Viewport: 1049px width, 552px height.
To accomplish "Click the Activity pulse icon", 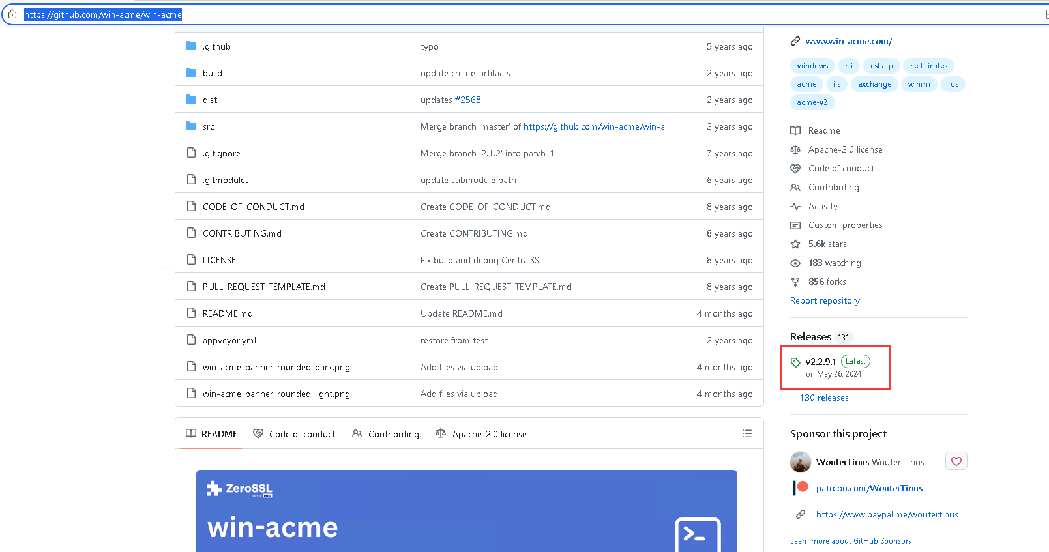I will pos(795,206).
